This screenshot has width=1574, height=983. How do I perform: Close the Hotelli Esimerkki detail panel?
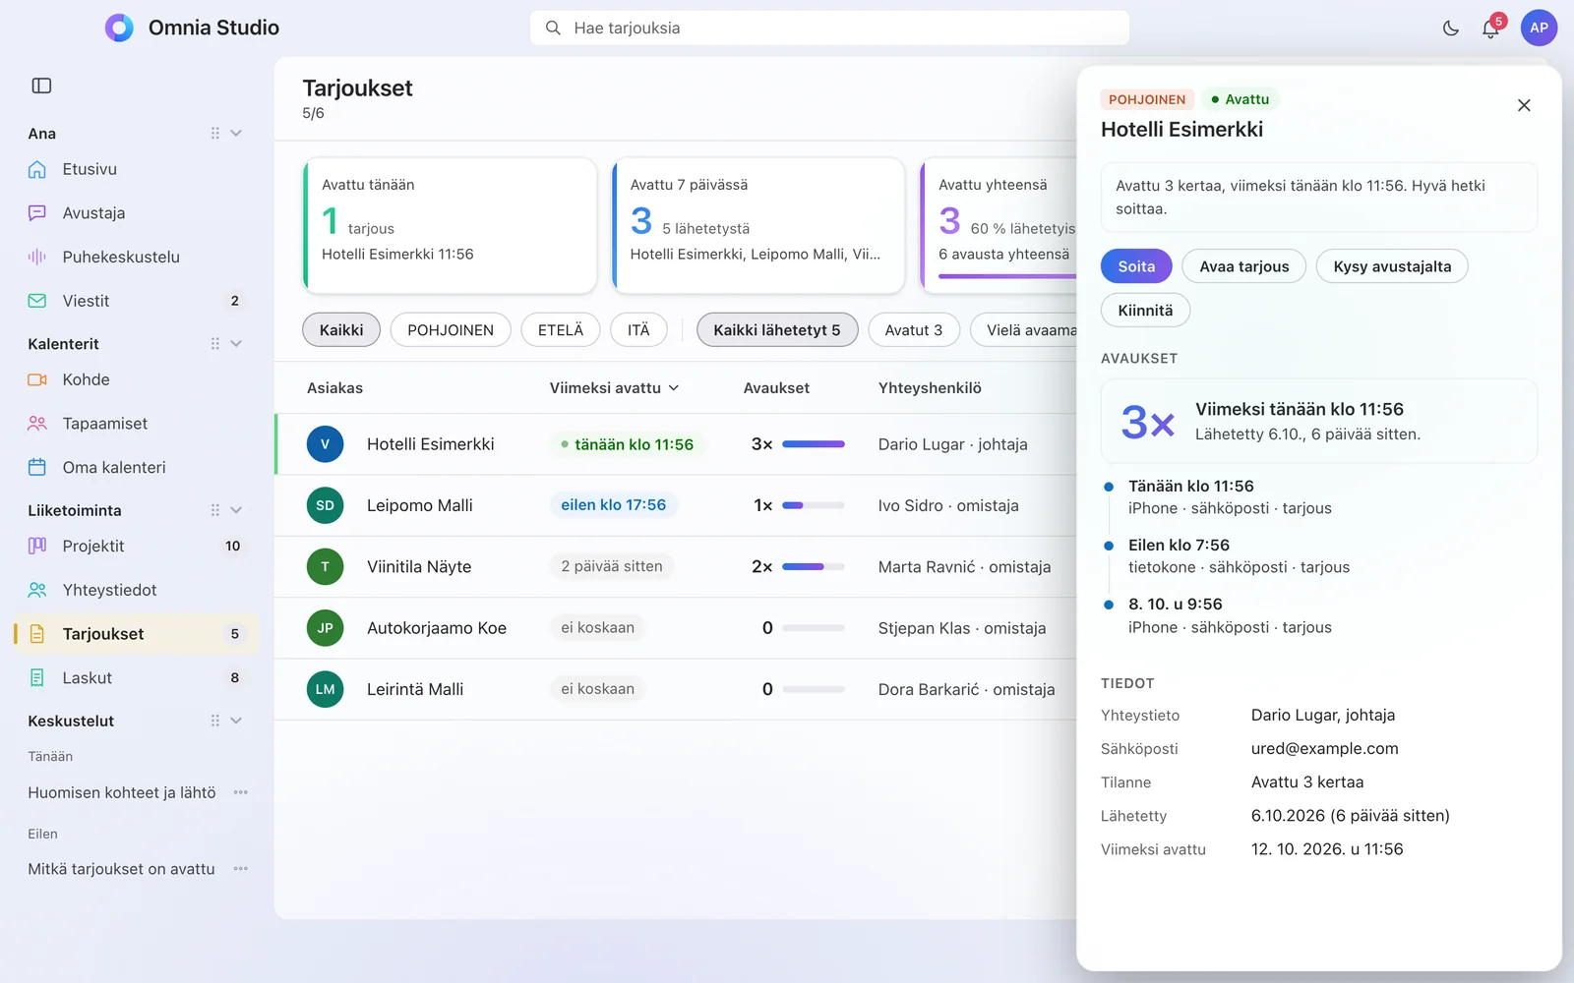(1524, 105)
